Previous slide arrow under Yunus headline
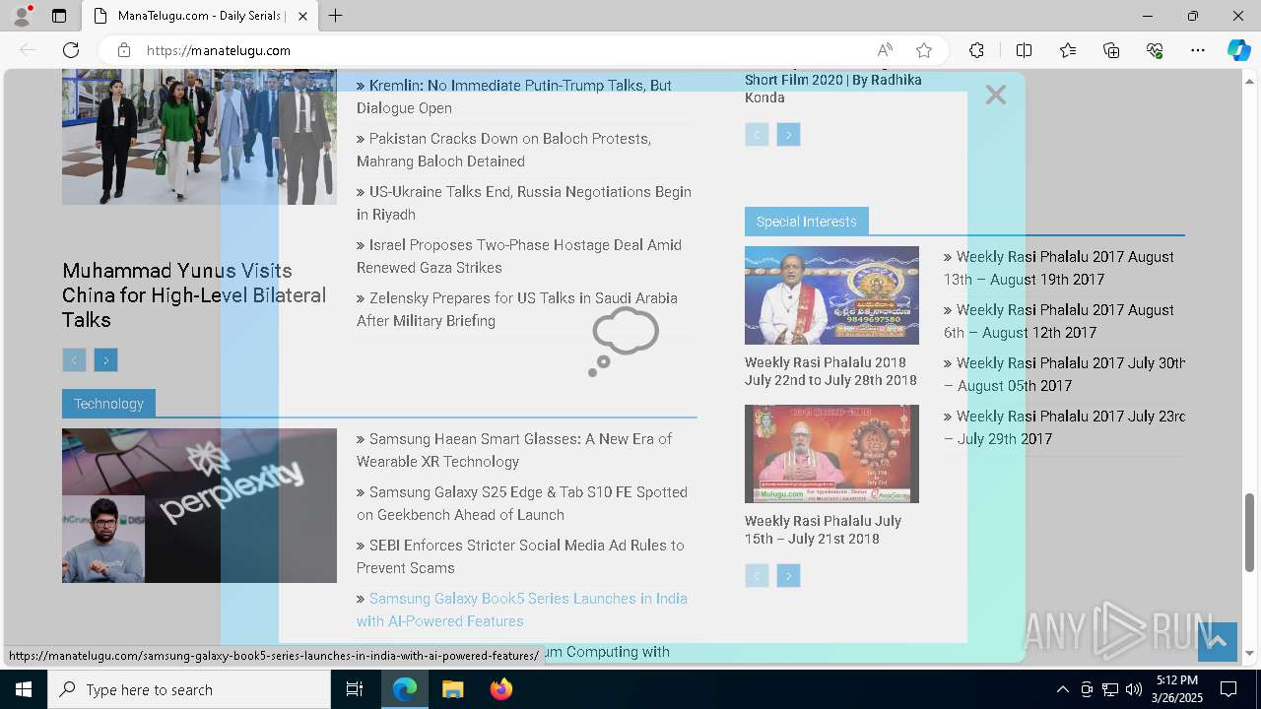The width and height of the screenshot is (1261, 709). point(74,360)
